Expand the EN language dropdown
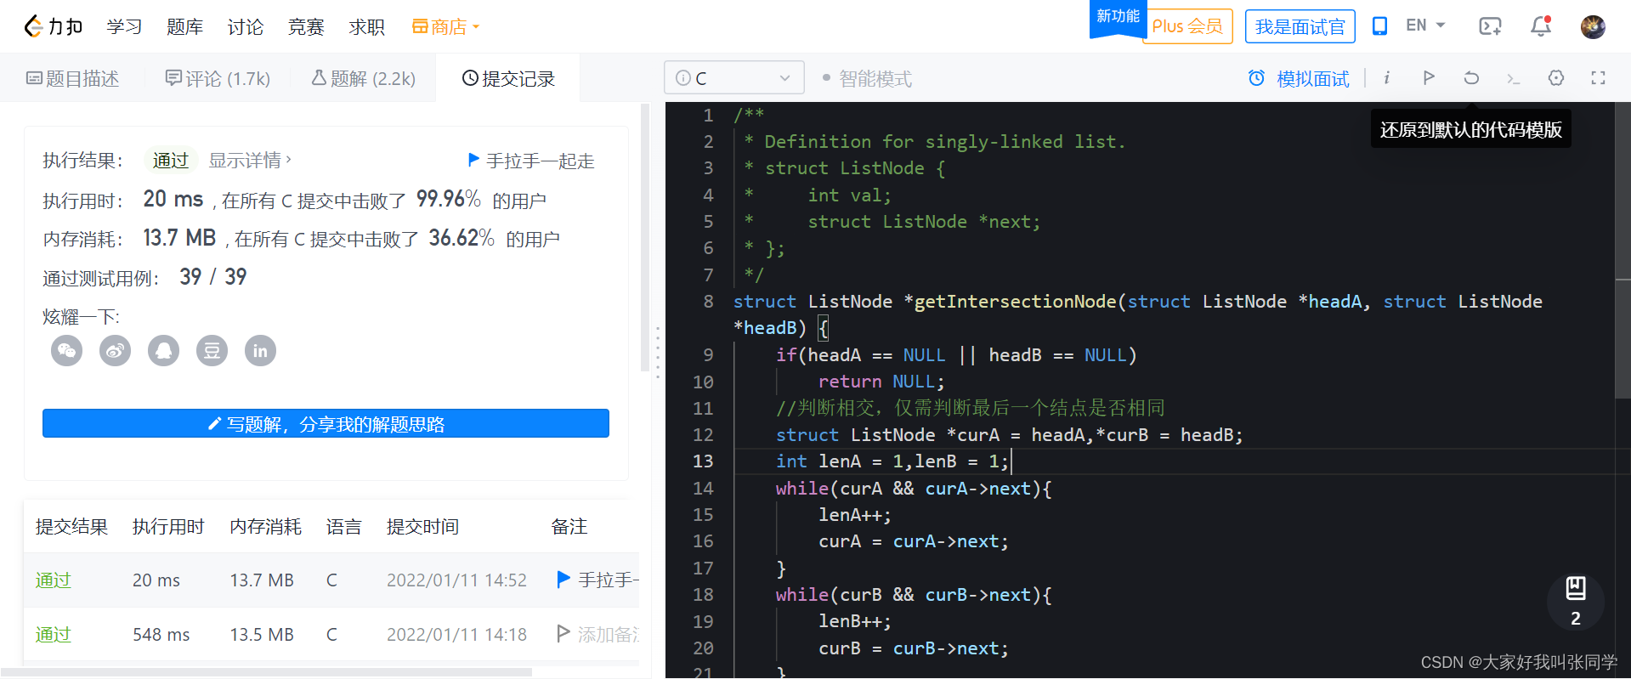This screenshot has width=1631, height=679. coord(1425,25)
